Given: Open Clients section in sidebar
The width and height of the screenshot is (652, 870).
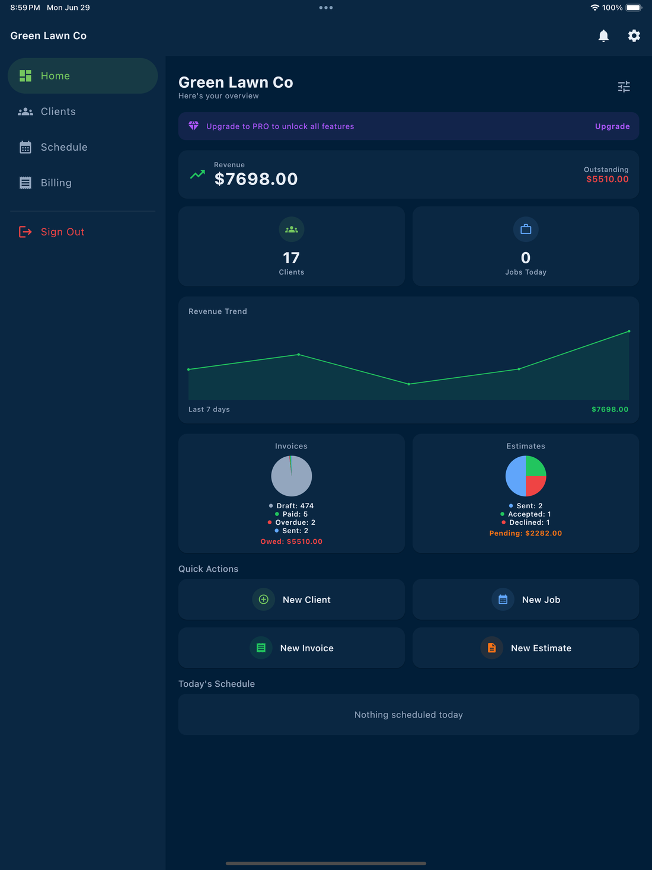Looking at the screenshot, I should click(x=82, y=111).
